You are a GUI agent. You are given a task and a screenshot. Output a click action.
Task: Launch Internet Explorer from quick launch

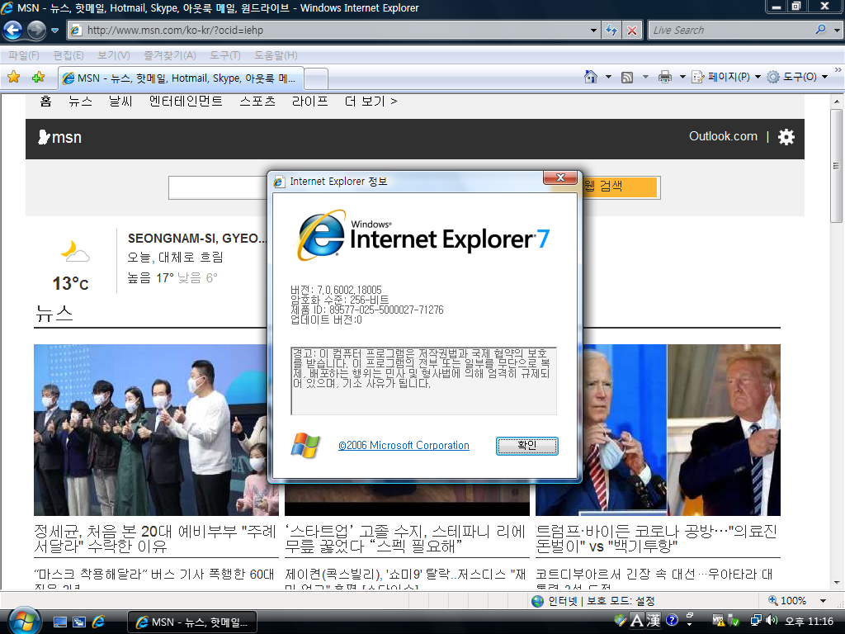coord(99,622)
